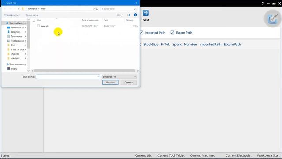Click the search magnifier icon

tap(135, 9)
